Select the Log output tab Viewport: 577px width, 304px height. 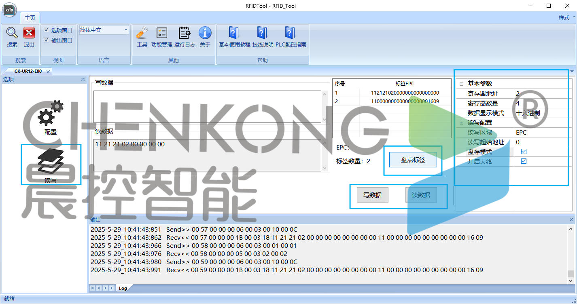[123, 288]
